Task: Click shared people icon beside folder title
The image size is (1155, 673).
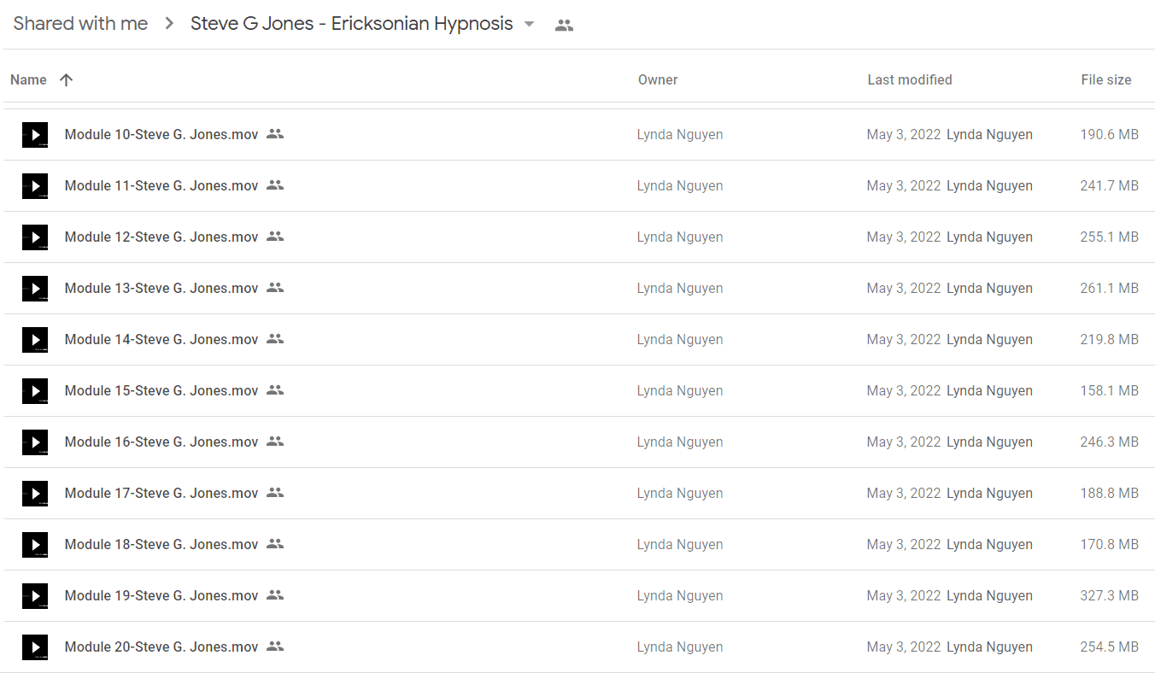Action: pos(564,25)
